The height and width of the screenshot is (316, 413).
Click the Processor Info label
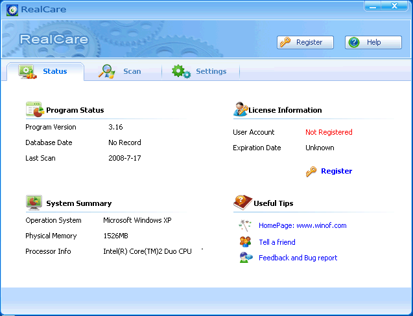tap(48, 251)
